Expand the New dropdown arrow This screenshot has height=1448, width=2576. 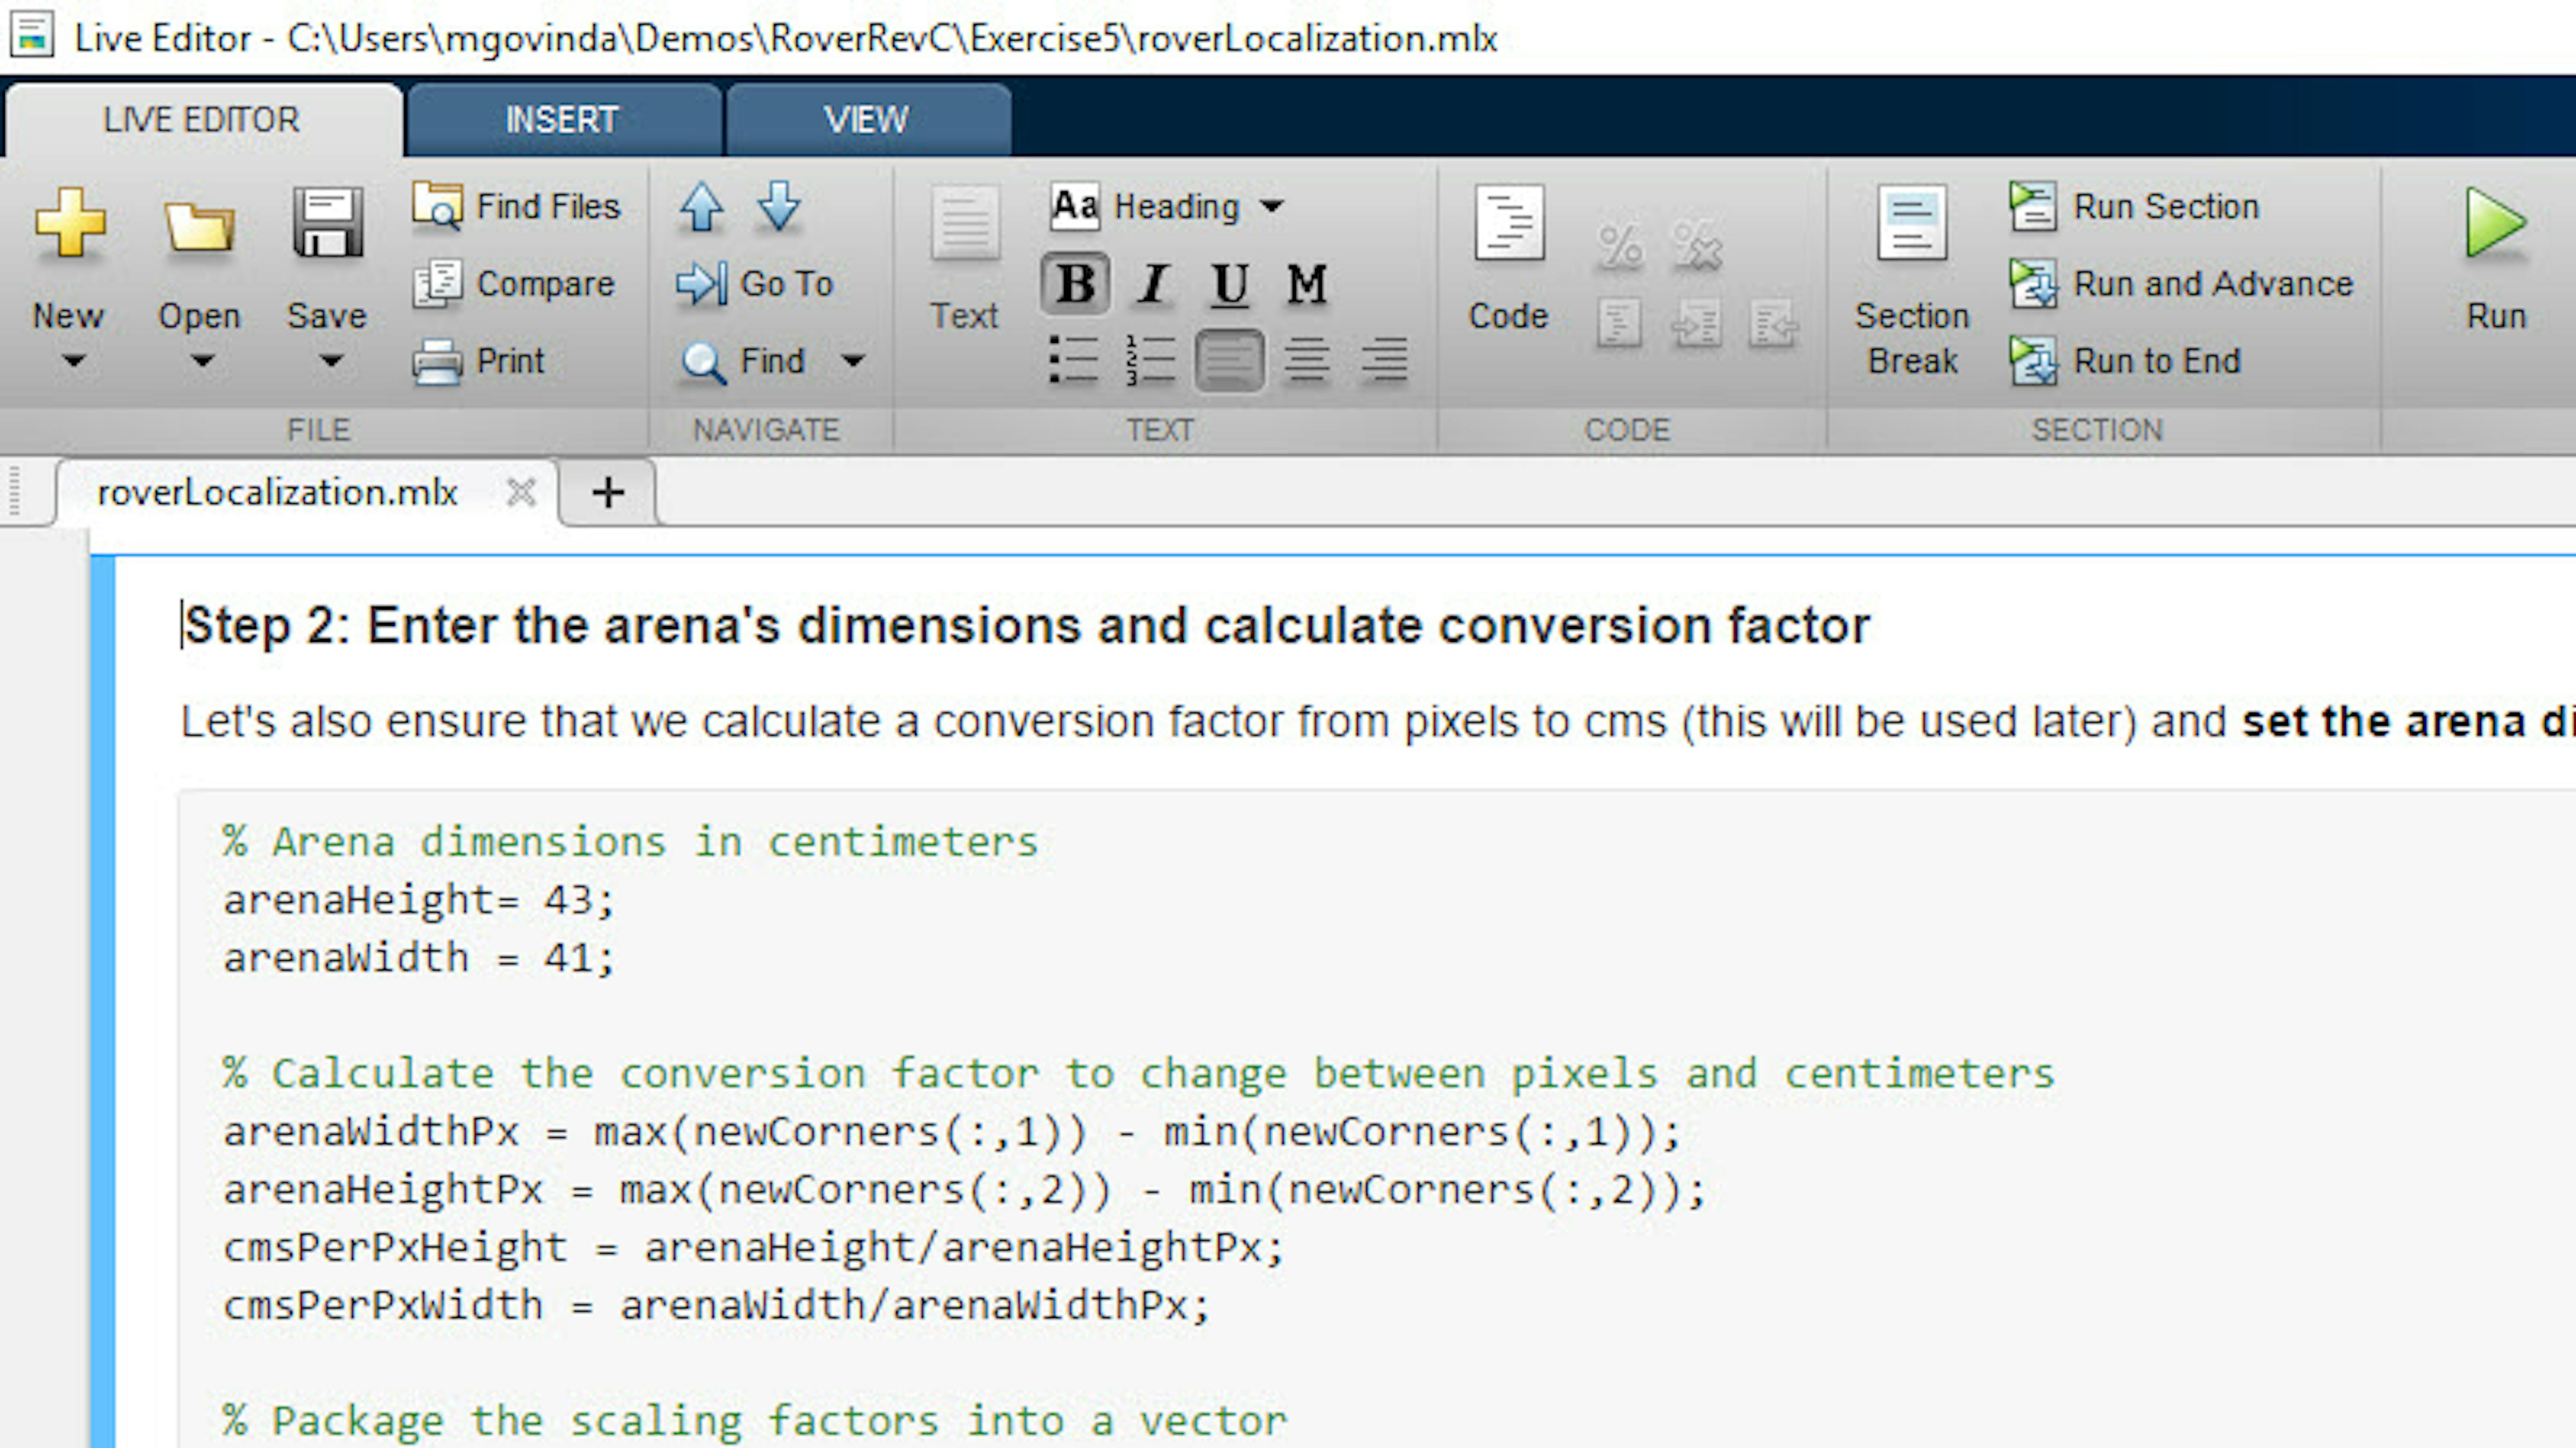[x=73, y=360]
